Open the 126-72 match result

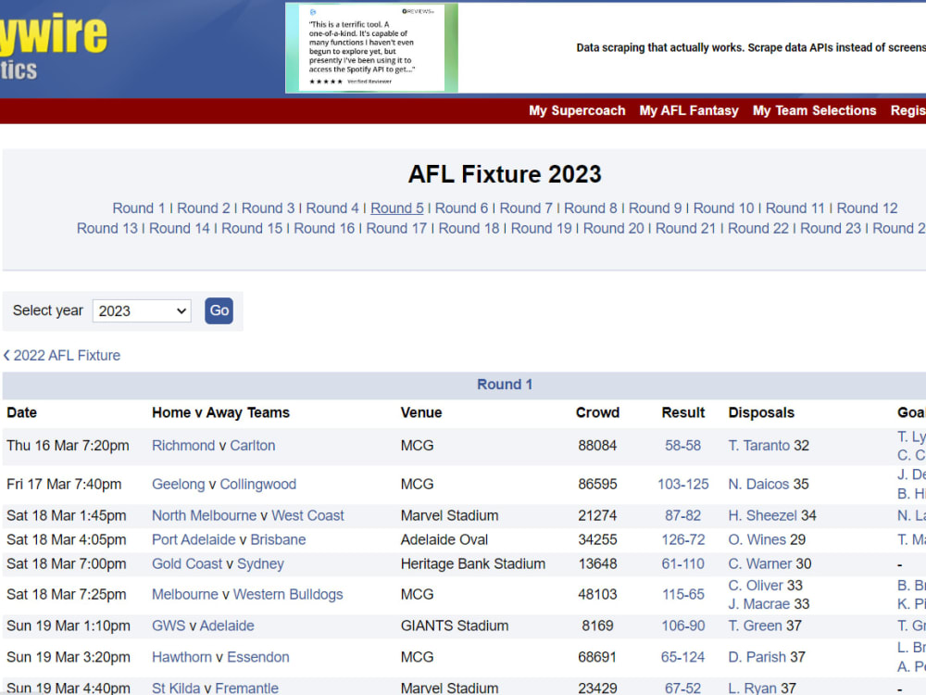[682, 539]
